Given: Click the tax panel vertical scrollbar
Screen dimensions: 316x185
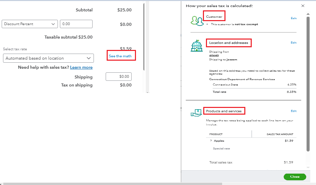Looking at the screenshot, I should pos(308,84).
